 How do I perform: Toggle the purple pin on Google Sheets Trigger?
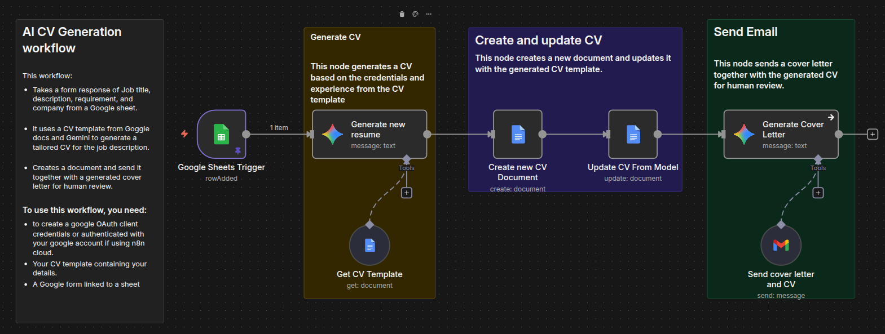coord(238,151)
